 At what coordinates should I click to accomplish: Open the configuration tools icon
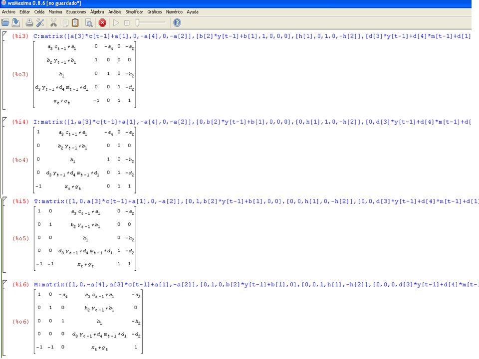pyautogui.click(x=40, y=22)
